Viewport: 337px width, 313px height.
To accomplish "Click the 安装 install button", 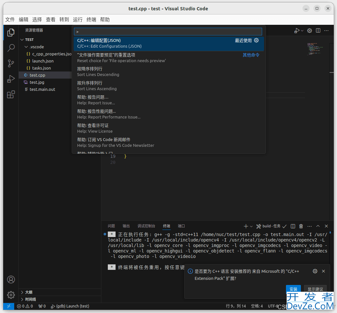I will [293, 289].
